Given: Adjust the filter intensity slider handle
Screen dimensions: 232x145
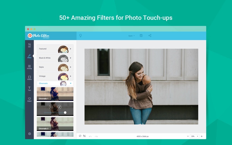Looking at the screenshot, I should click(x=65, y=113).
